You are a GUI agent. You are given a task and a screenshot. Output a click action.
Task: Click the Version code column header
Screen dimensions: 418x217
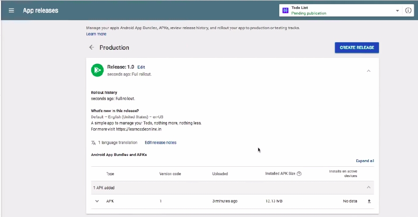click(170, 174)
